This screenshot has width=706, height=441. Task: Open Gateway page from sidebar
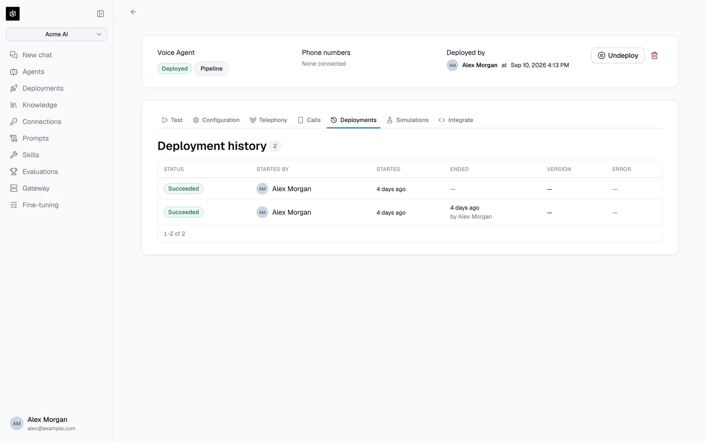coord(56,188)
